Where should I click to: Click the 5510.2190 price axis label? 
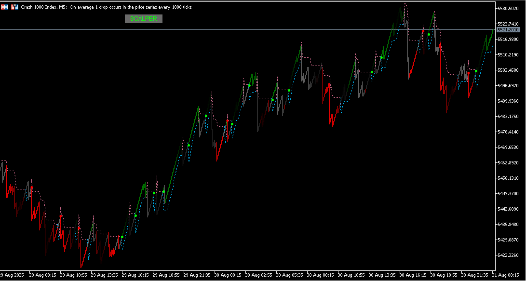tap(508, 54)
